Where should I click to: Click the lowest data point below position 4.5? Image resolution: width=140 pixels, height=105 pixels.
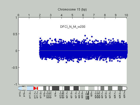[66, 62]
